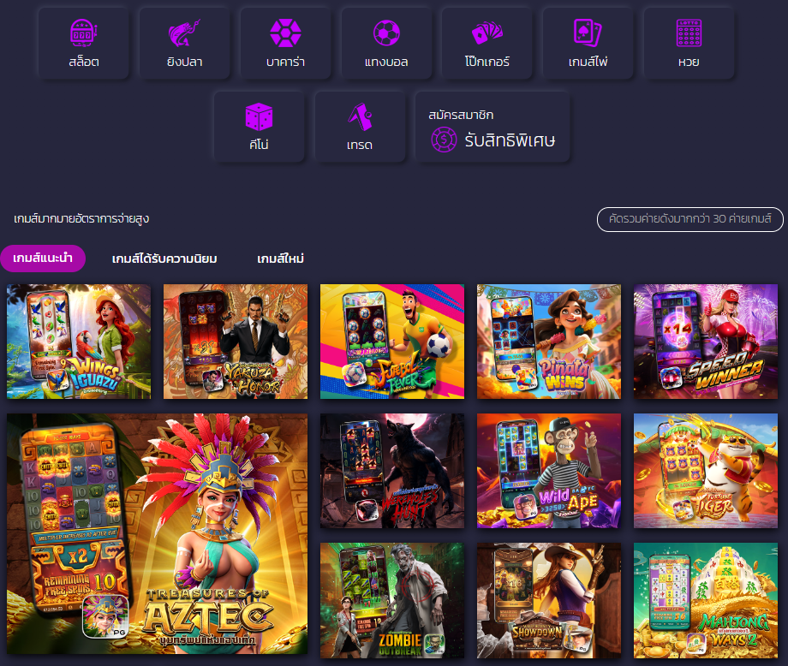
Task: Click the member signup privileges button
Action: click(x=493, y=128)
